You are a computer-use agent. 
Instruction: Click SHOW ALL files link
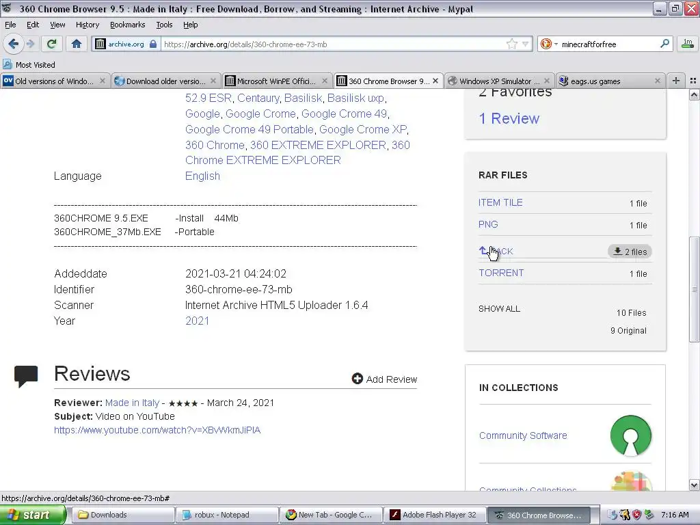499,308
